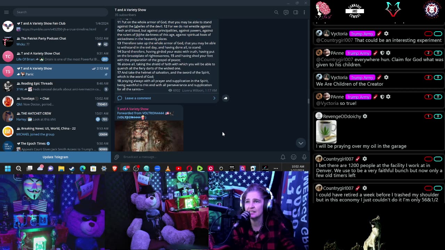Open Breaking News: US, World, China chat
445x250 pixels.
[56, 131]
